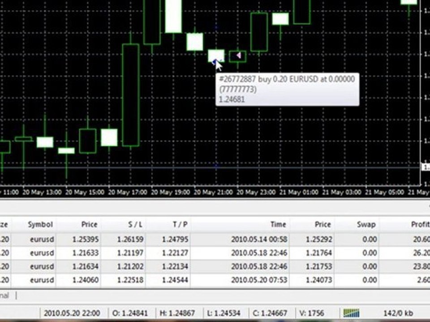This screenshot has width=430, height=322.
Task: Click the time cell 2010.05.14 00:58
Action: click(x=259, y=239)
